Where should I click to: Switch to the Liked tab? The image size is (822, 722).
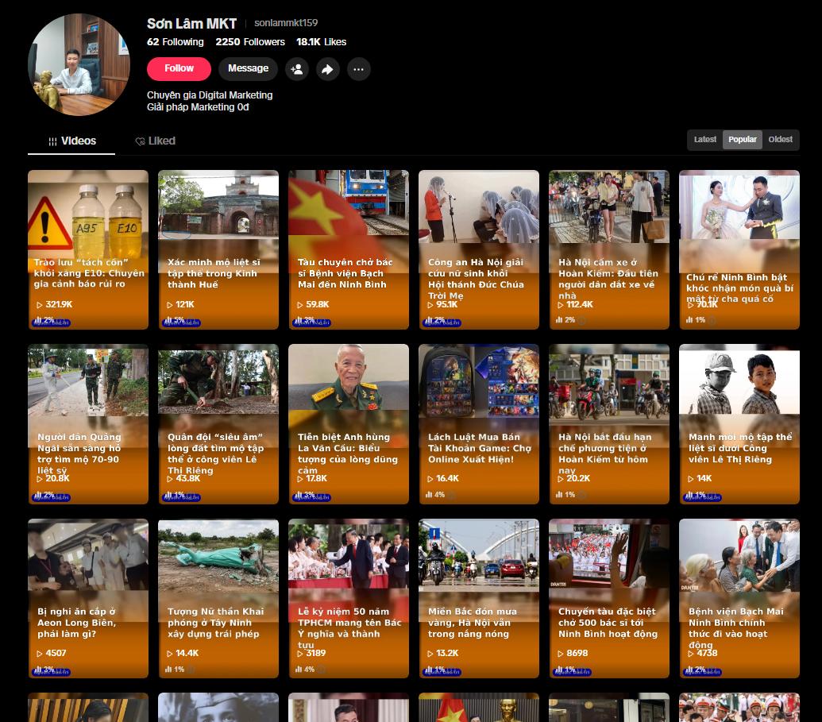coord(155,141)
